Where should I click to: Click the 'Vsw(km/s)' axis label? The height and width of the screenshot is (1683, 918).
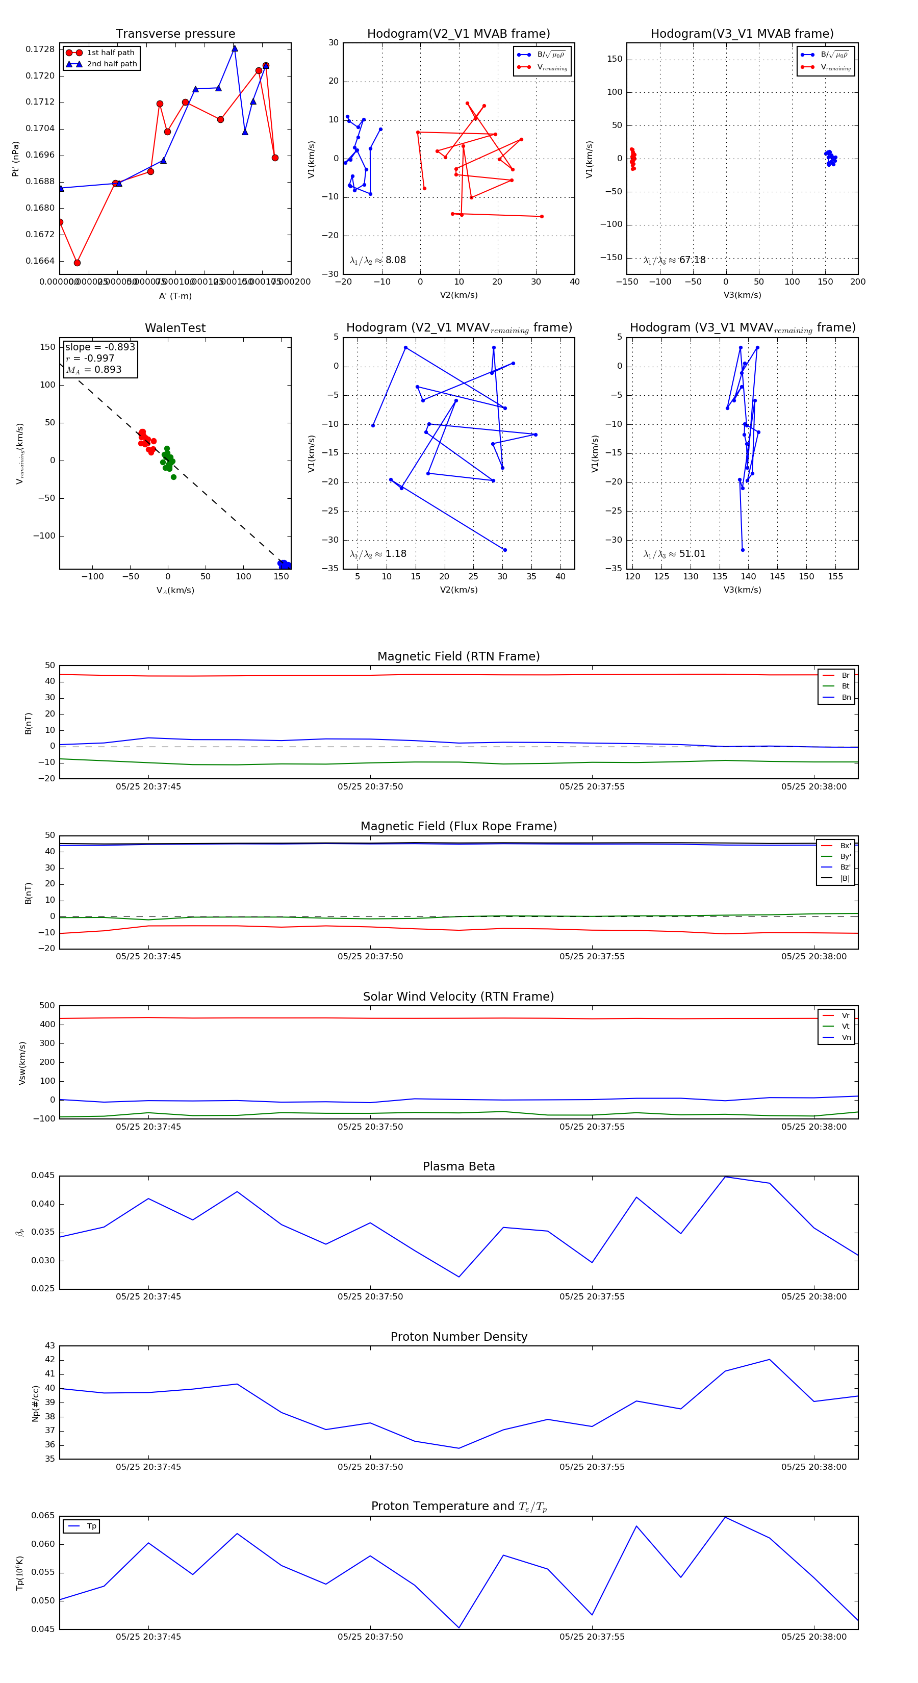pyautogui.click(x=22, y=1063)
